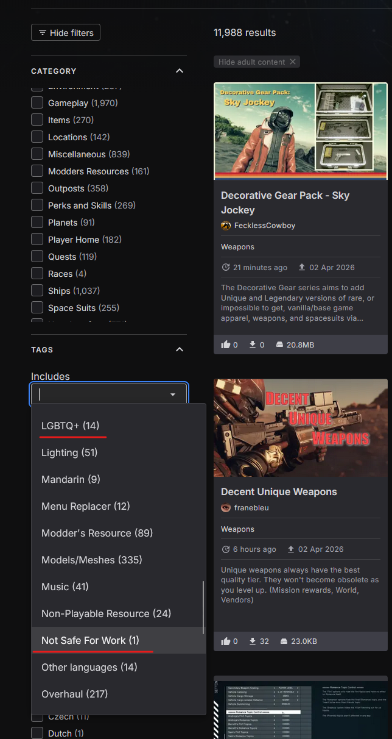392x739 pixels.
Task: Click FecklessCowboy avatar icon
Action: [x=226, y=226]
